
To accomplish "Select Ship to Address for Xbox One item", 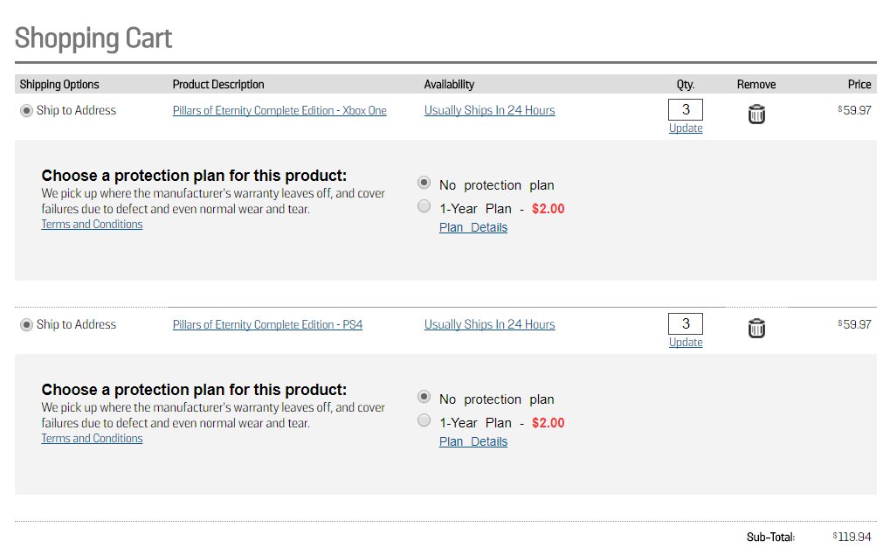I will click(26, 111).
